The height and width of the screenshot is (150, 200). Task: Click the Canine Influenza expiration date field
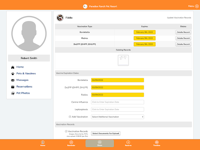click(x=118, y=102)
